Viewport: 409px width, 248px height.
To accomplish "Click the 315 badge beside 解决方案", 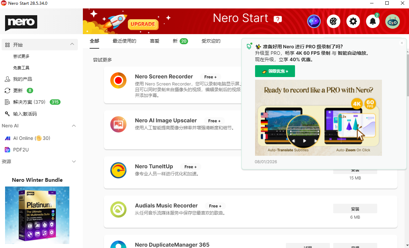I will click(x=55, y=102).
